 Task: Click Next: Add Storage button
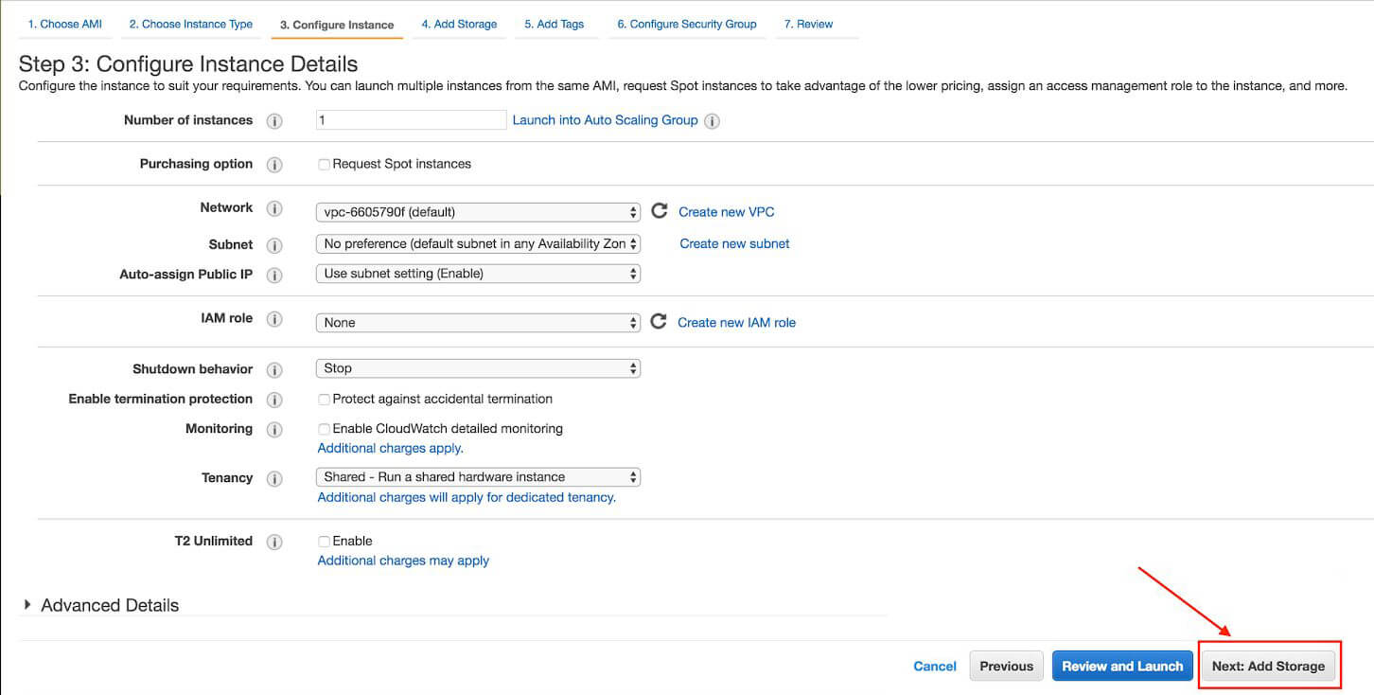click(1268, 666)
